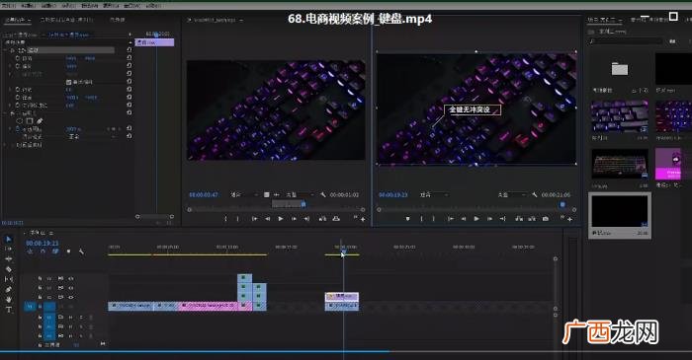Screen dimensions: 692x360
Task: Open timeline display settings wrench
Action: 82,252
